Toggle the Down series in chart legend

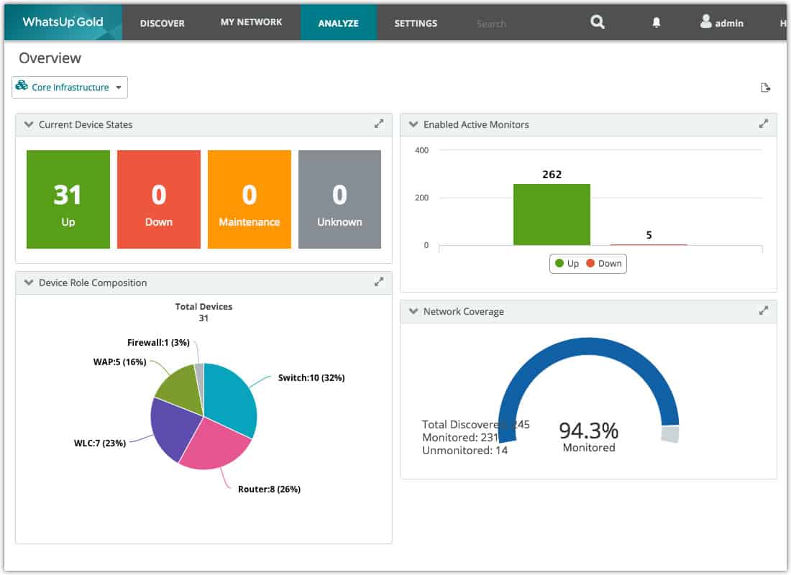tap(604, 263)
